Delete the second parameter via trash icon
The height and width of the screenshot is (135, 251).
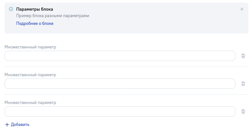[243, 84]
